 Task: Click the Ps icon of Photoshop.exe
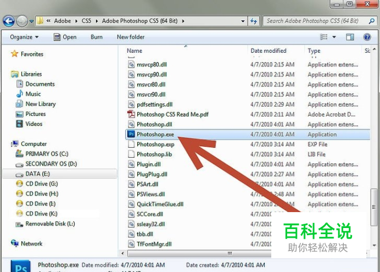pyautogui.click(x=131, y=134)
